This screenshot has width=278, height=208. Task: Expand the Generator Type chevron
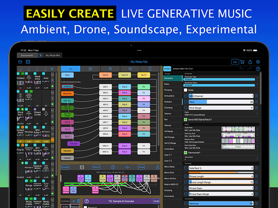(257, 78)
